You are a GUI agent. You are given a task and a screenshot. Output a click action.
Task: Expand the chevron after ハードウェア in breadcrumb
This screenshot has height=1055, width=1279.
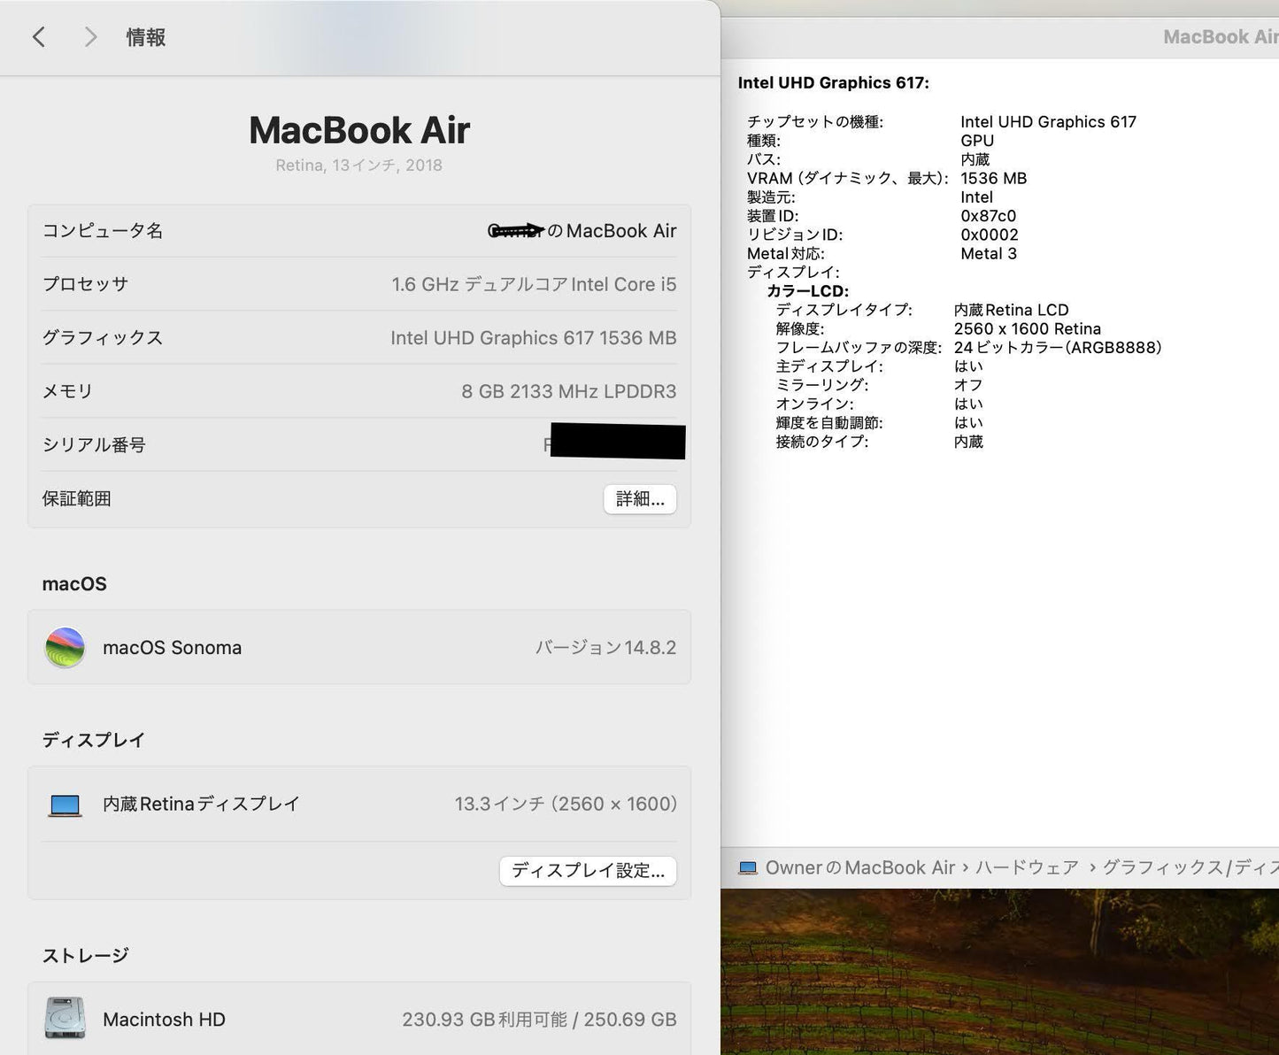coord(1090,867)
